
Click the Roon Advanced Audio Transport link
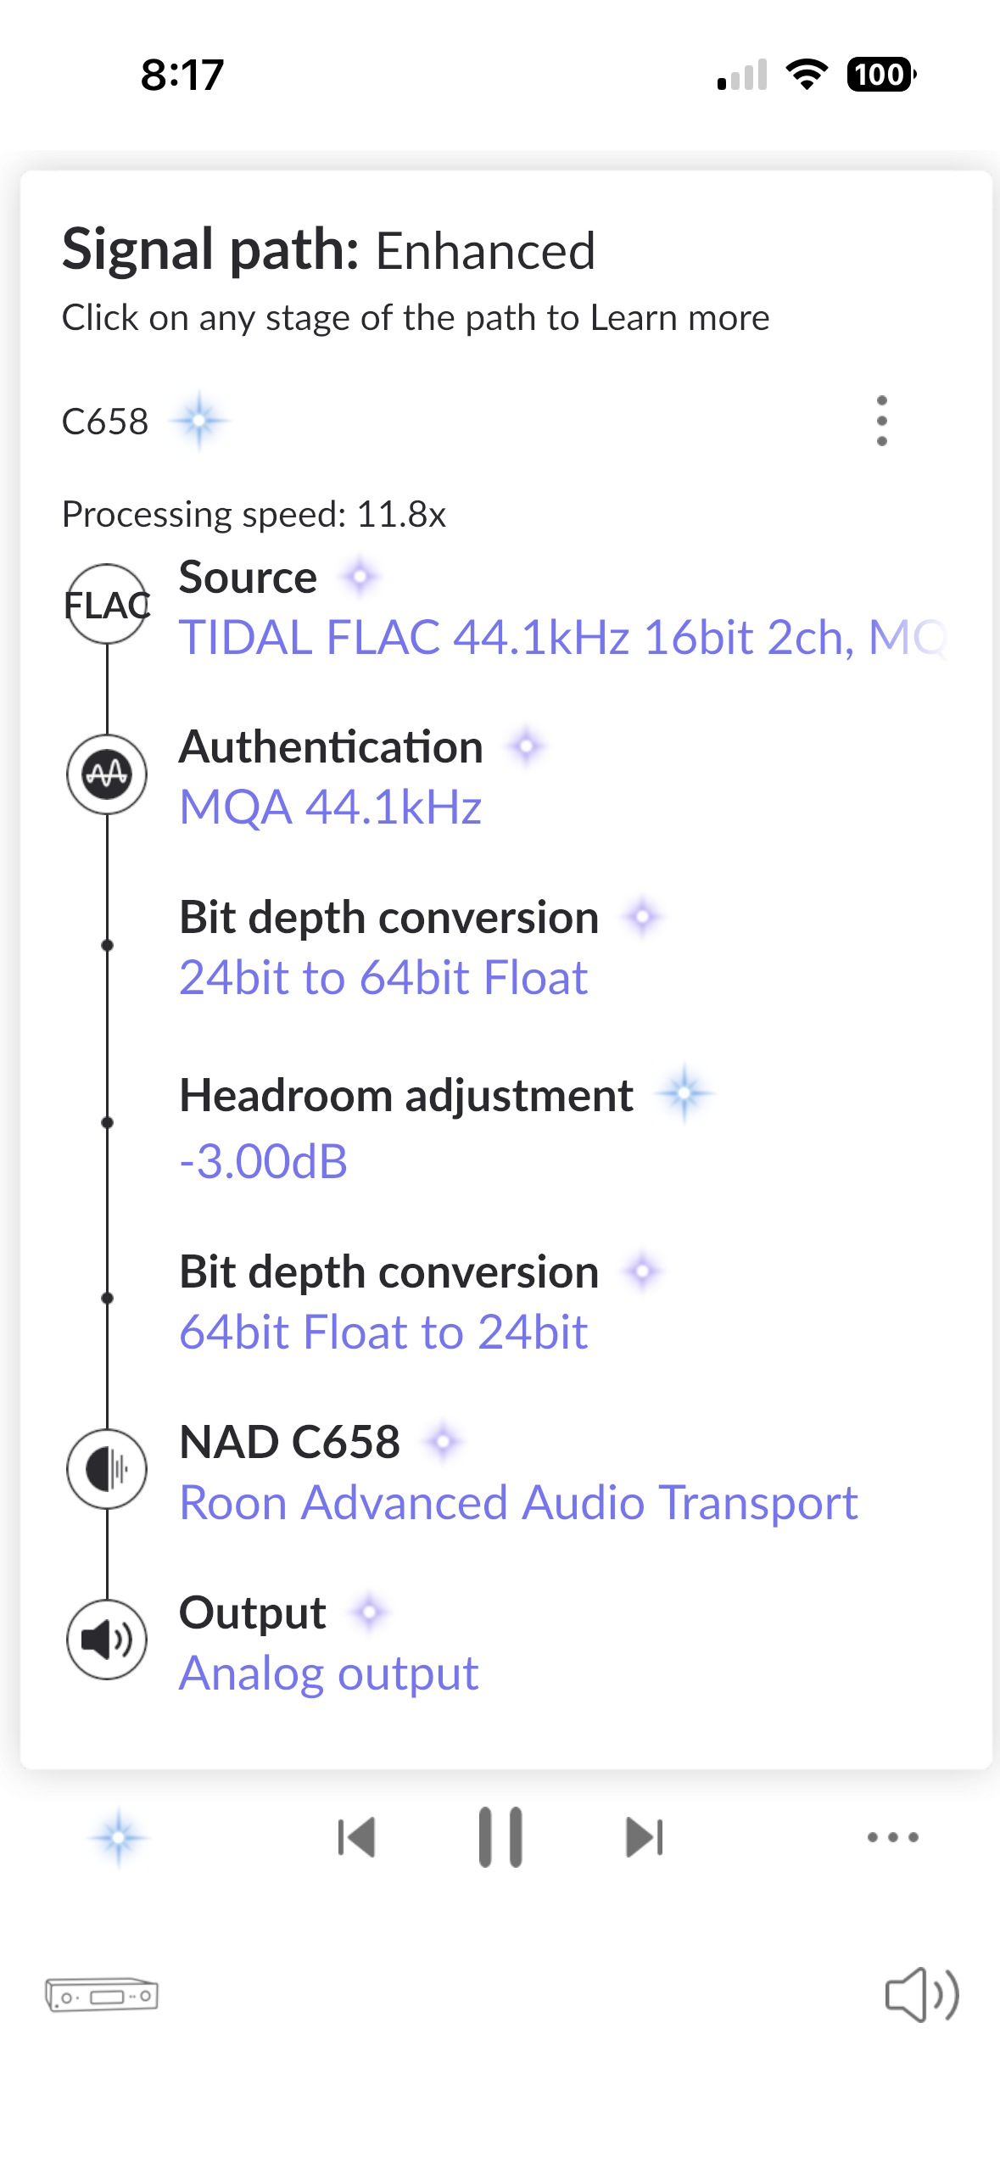[518, 1501]
